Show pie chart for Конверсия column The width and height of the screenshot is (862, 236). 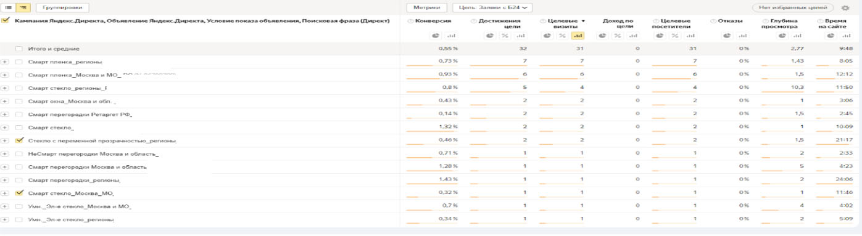(x=436, y=36)
